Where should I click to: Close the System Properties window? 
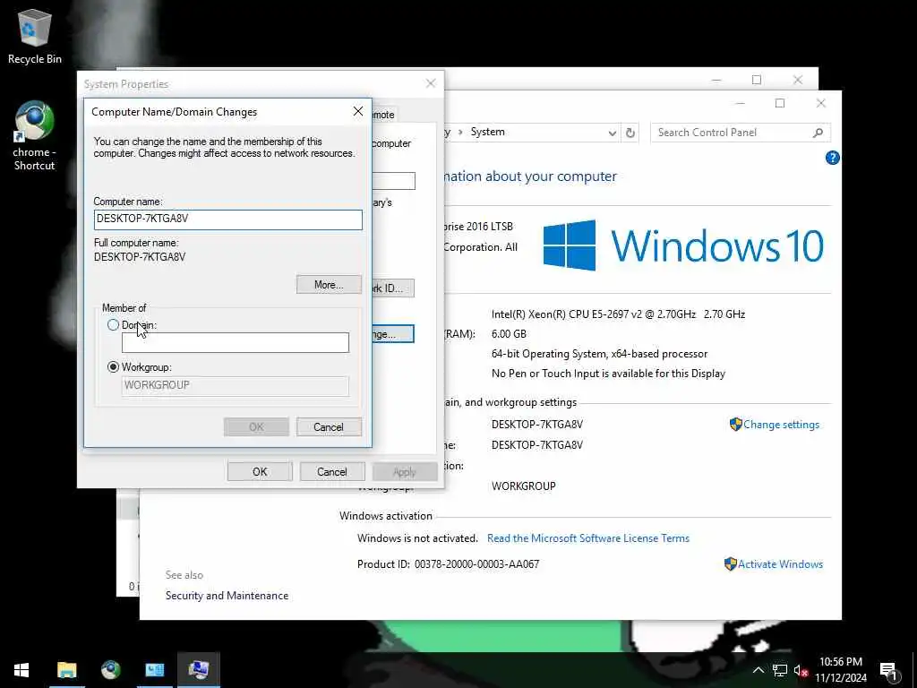pyautogui.click(x=431, y=83)
